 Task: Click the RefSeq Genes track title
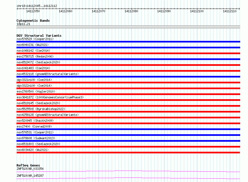tap(28, 165)
